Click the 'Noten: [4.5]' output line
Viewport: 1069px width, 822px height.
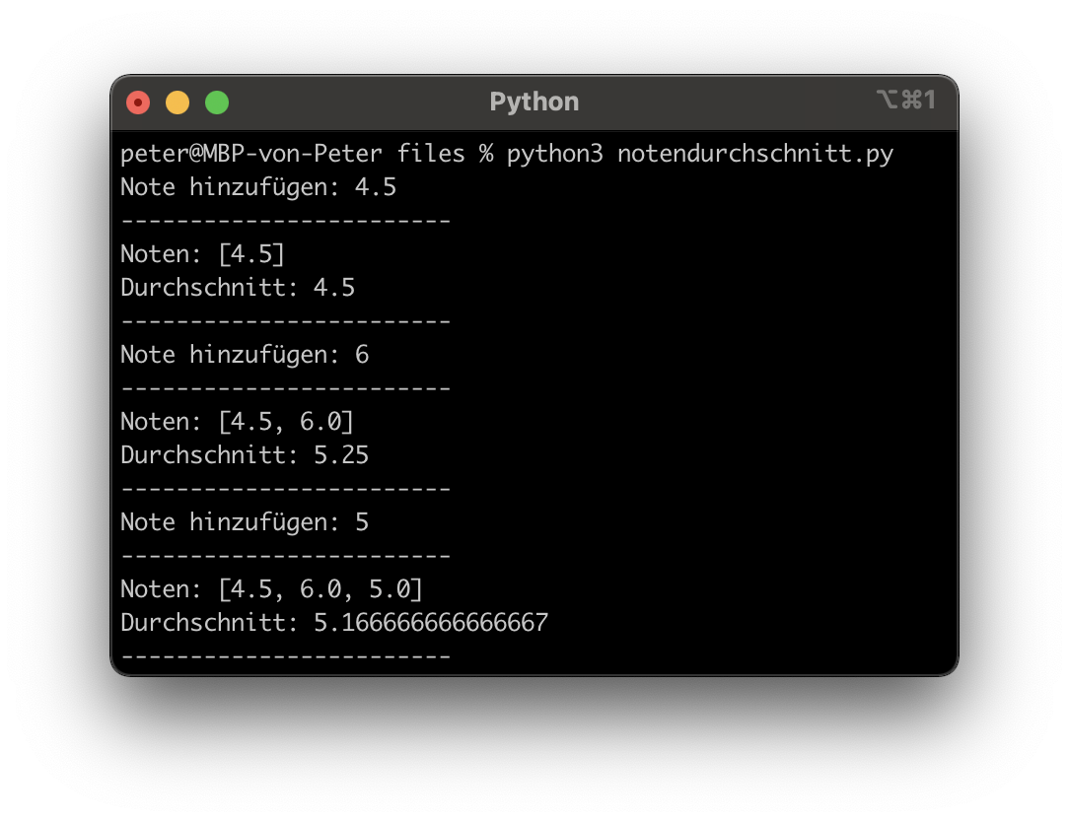tap(202, 254)
